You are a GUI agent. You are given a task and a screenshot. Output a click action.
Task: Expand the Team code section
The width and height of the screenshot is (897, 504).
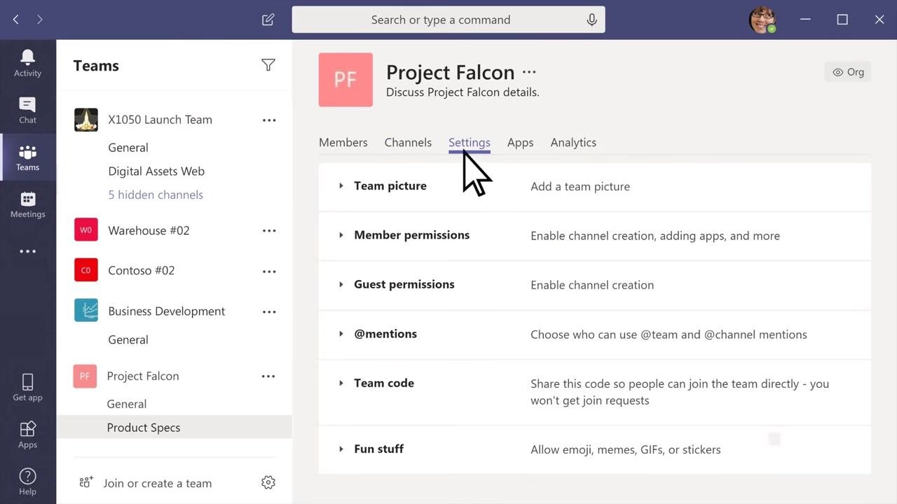341,384
